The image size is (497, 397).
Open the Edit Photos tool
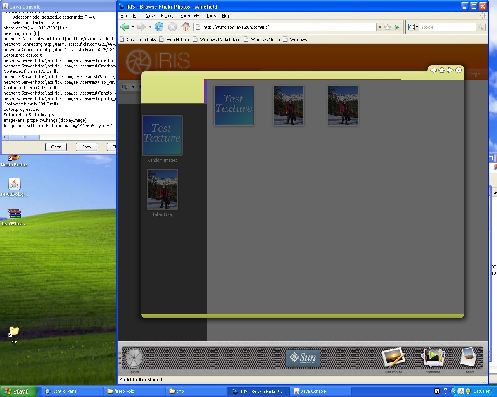pyautogui.click(x=393, y=357)
